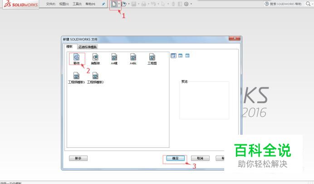Click the 新手 (Novice) button
314x184 pixels.
pyautogui.click(x=78, y=158)
